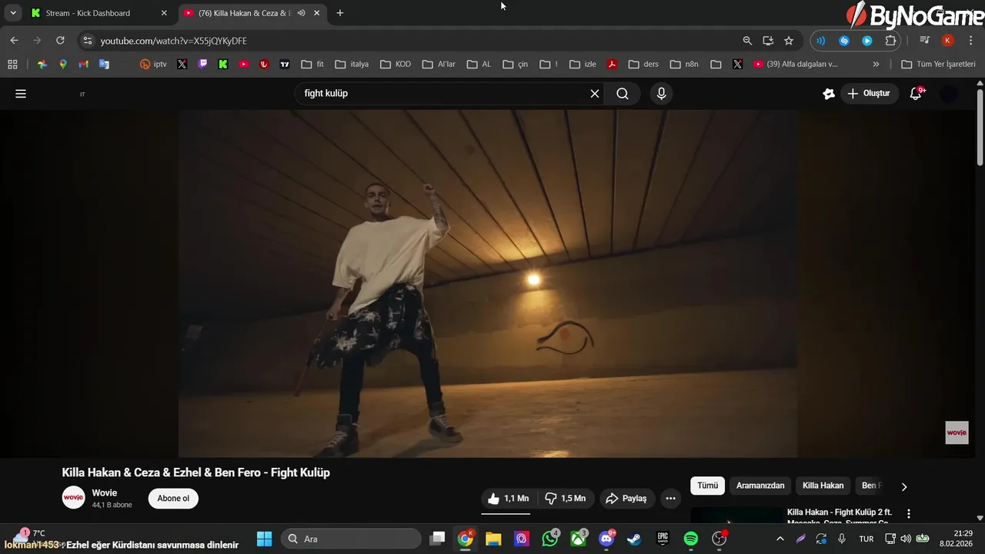This screenshot has width=985, height=554.
Task: Open the Twitch bookmark icon
Action: tap(202, 65)
